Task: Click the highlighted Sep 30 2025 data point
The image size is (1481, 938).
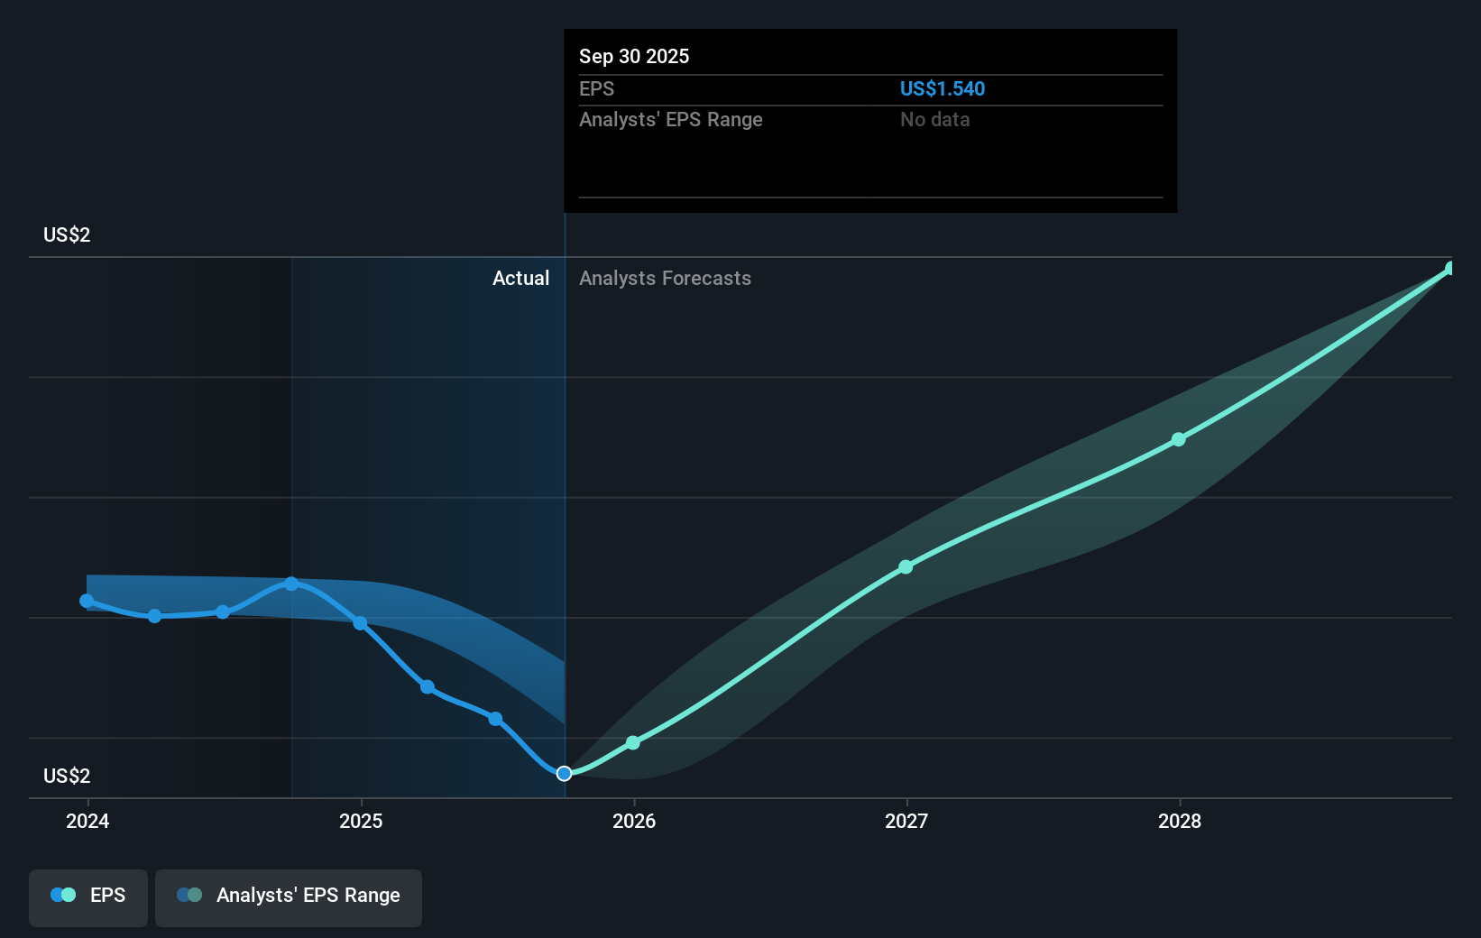Action: click(x=564, y=774)
